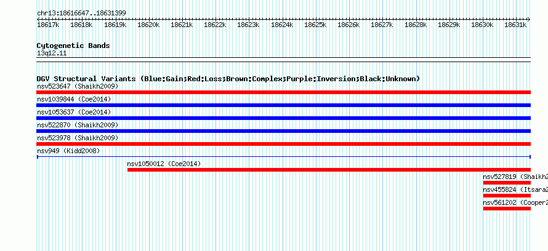
Task: Select the nsv1050012 (Coe2014) label
Action: pyautogui.click(x=164, y=164)
